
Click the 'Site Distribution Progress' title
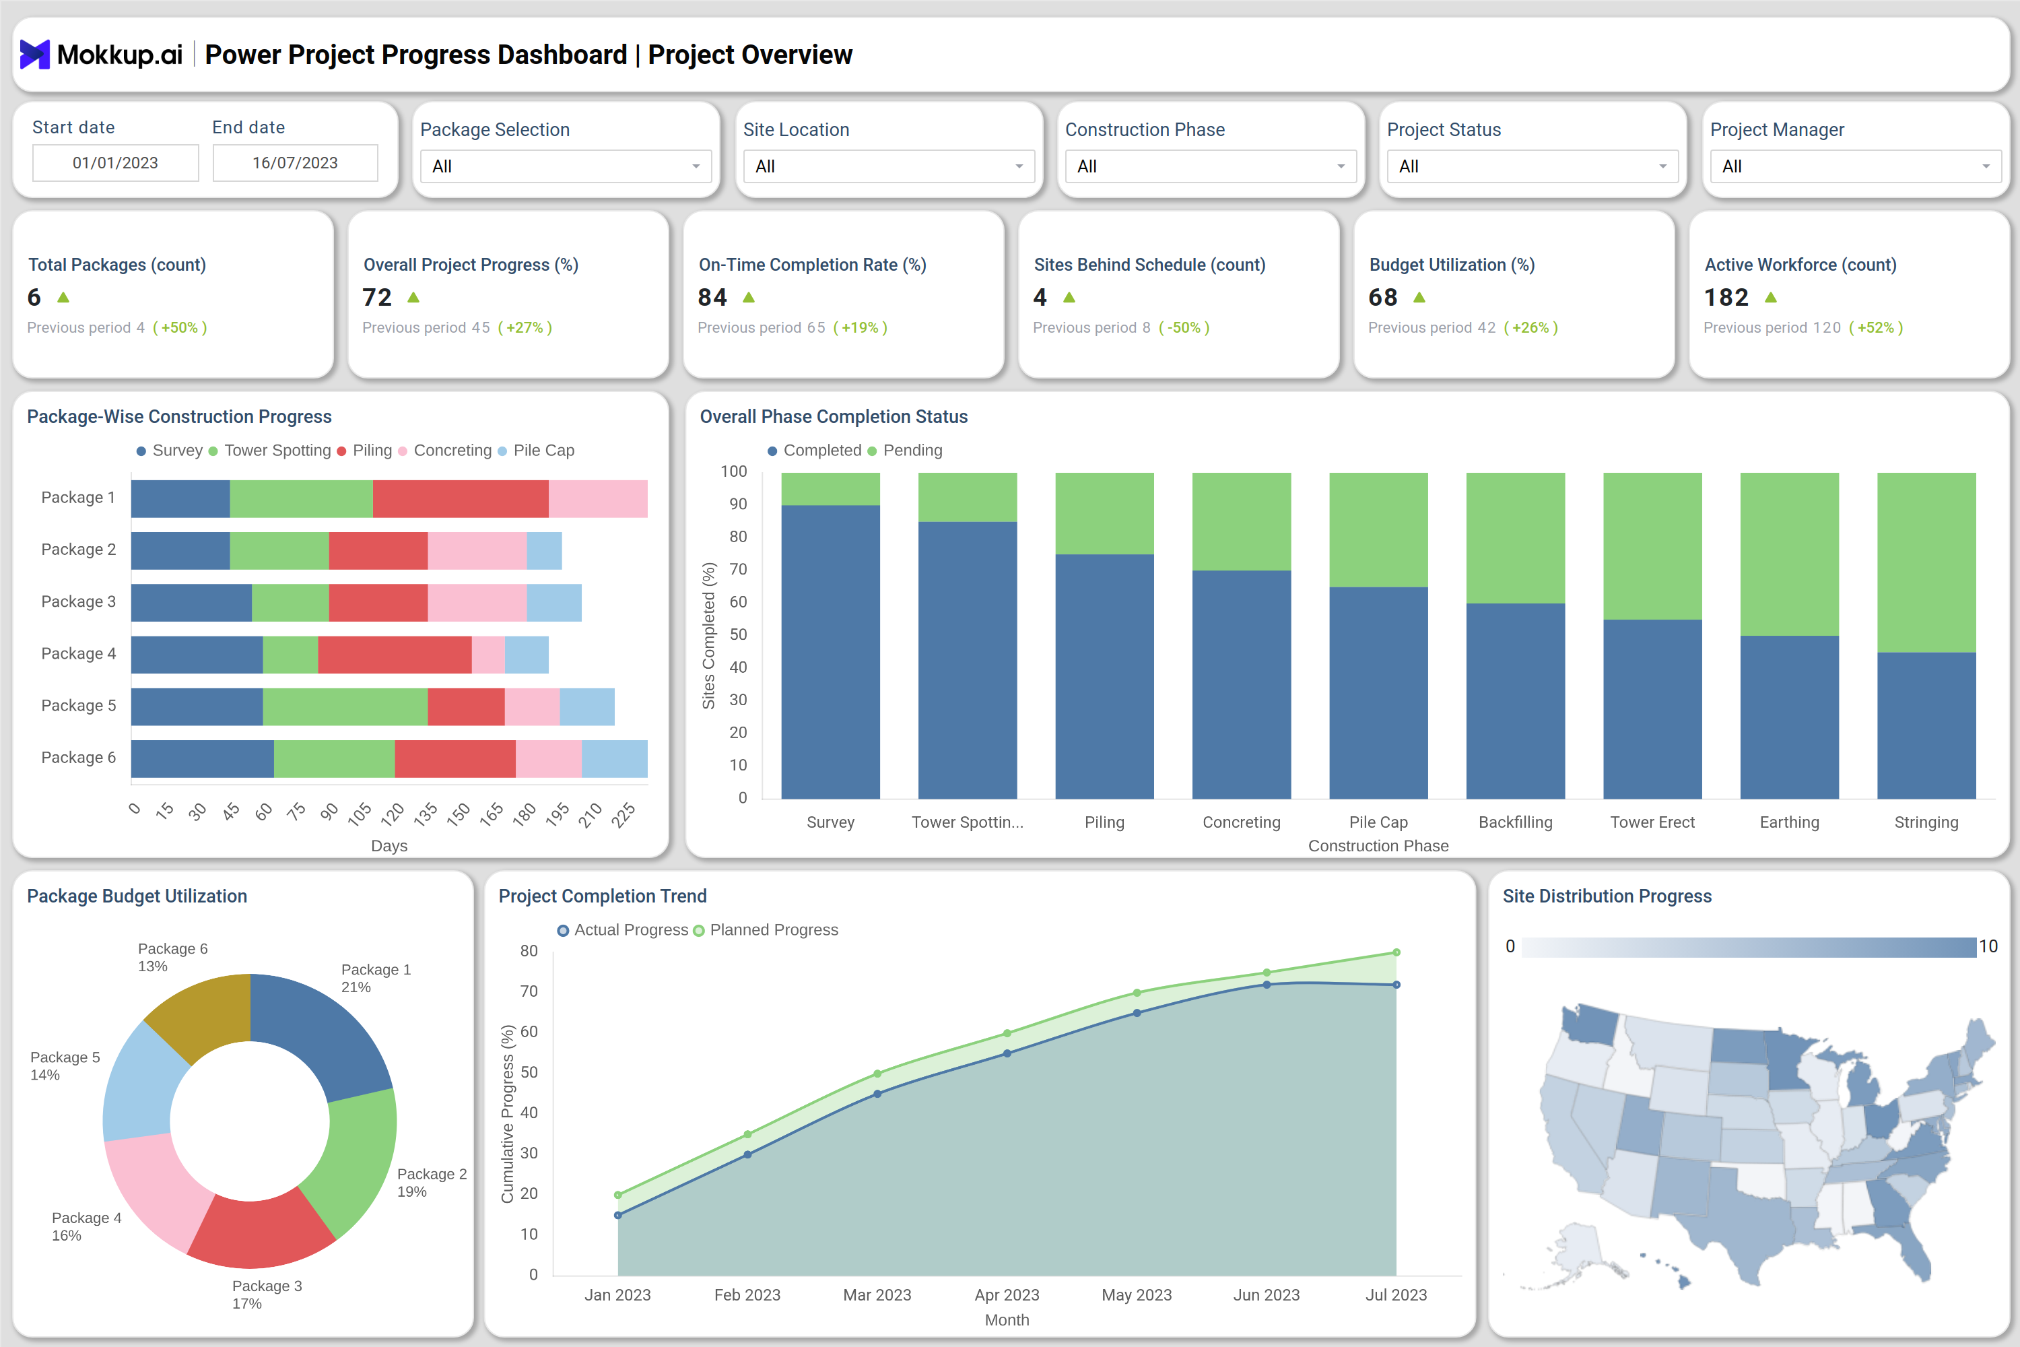click(x=1607, y=896)
